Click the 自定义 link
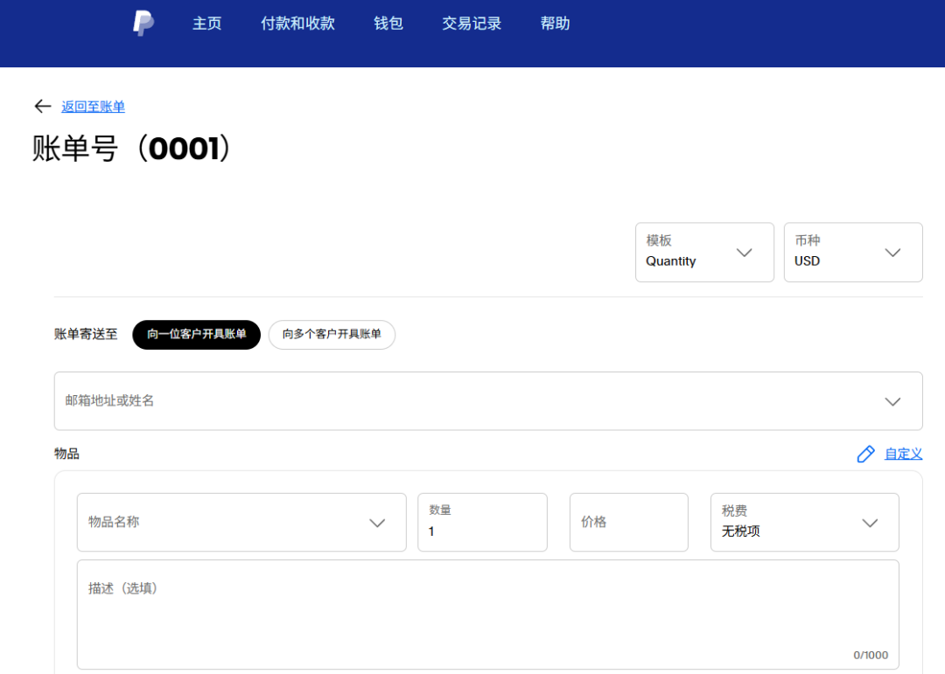945x674 pixels. 902,454
